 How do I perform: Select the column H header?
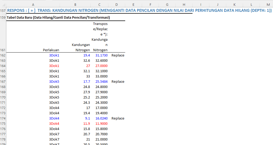point(184,4)
